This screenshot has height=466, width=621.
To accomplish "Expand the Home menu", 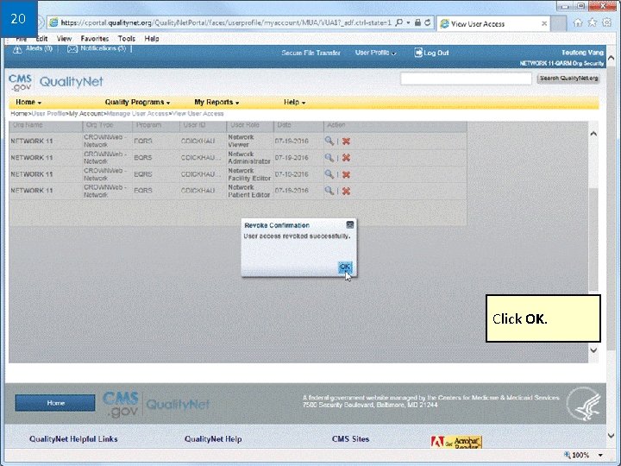I will (28, 102).
